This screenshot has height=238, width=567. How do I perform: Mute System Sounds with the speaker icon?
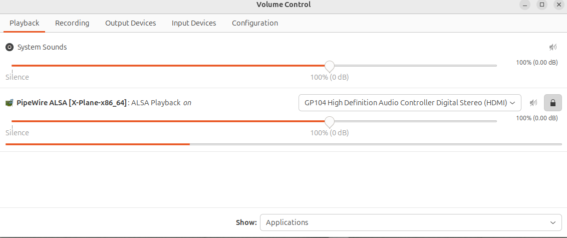(x=553, y=47)
